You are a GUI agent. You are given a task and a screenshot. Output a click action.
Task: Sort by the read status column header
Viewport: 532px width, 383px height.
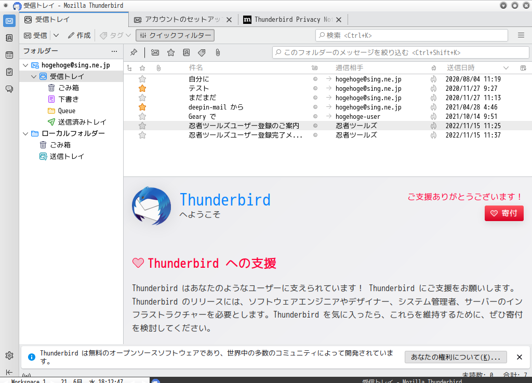click(315, 68)
